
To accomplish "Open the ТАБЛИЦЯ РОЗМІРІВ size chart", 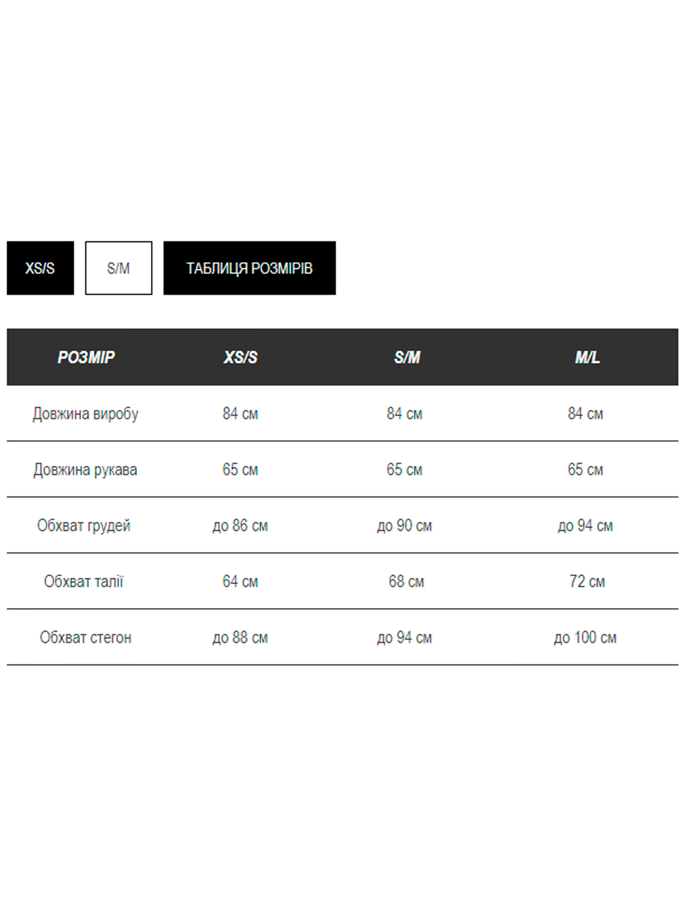I will pyautogui.click(x=249, y=268).
